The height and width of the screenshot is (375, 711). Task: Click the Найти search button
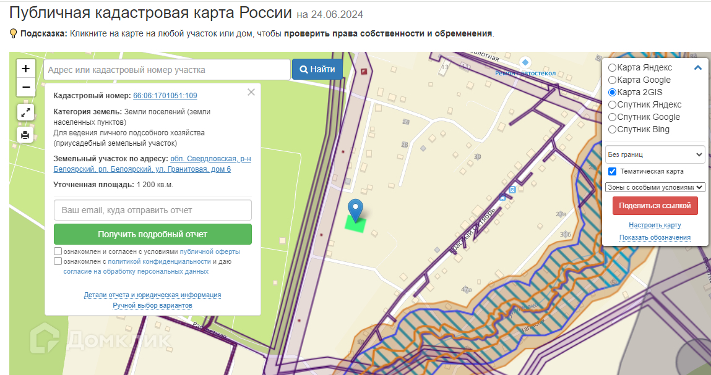coord(317,69)
